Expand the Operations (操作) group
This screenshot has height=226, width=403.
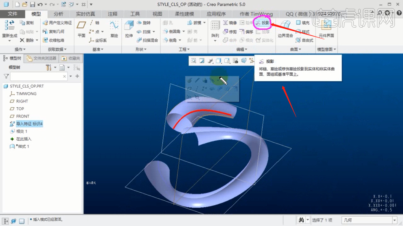20,49
